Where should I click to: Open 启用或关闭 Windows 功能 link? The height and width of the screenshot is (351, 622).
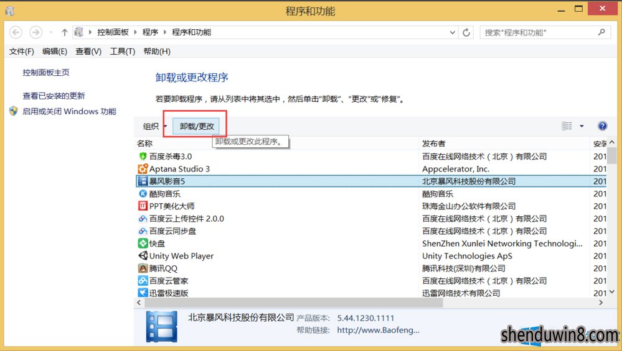pyautogui.click(x=69, y=111)
